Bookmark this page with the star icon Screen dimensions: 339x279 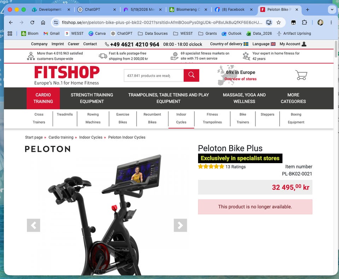point(279,23)
